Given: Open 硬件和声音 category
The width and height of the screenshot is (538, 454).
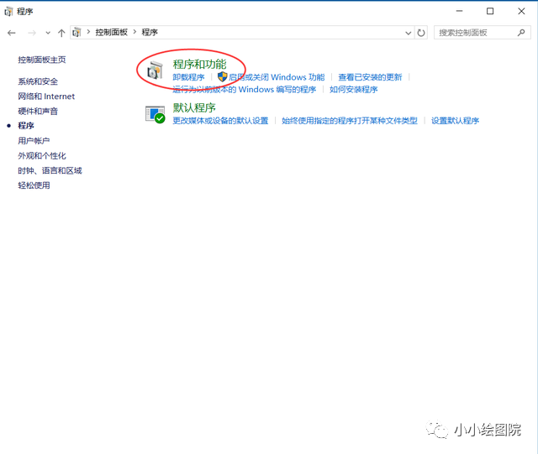Looking at the screenshot, I should point(38,111).
